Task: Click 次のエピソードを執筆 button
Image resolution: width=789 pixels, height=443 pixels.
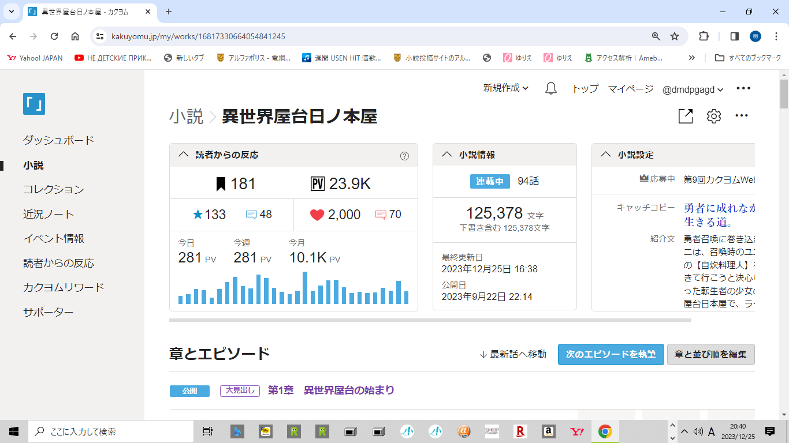Action: coord(611,354)
